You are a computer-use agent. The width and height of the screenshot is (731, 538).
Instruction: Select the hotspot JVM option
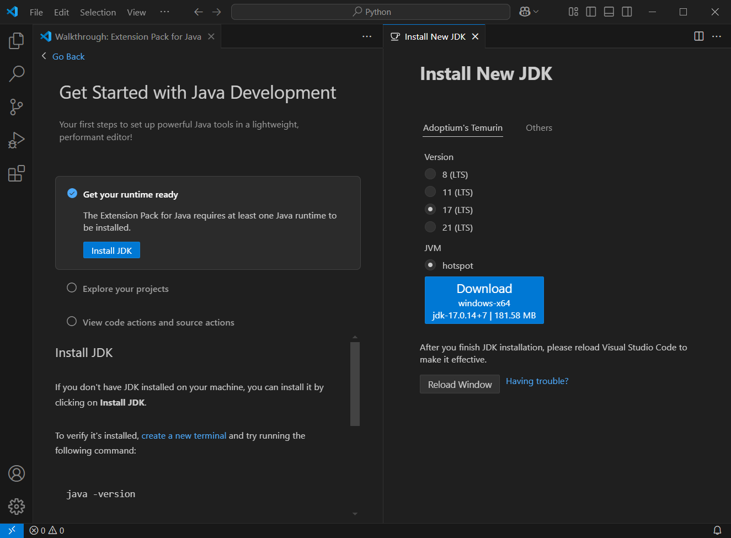click(430, 265)
